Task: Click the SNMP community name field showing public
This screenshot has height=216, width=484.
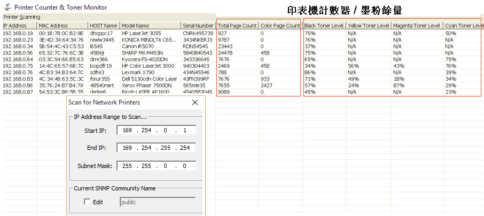Action: tap(158, 202)
